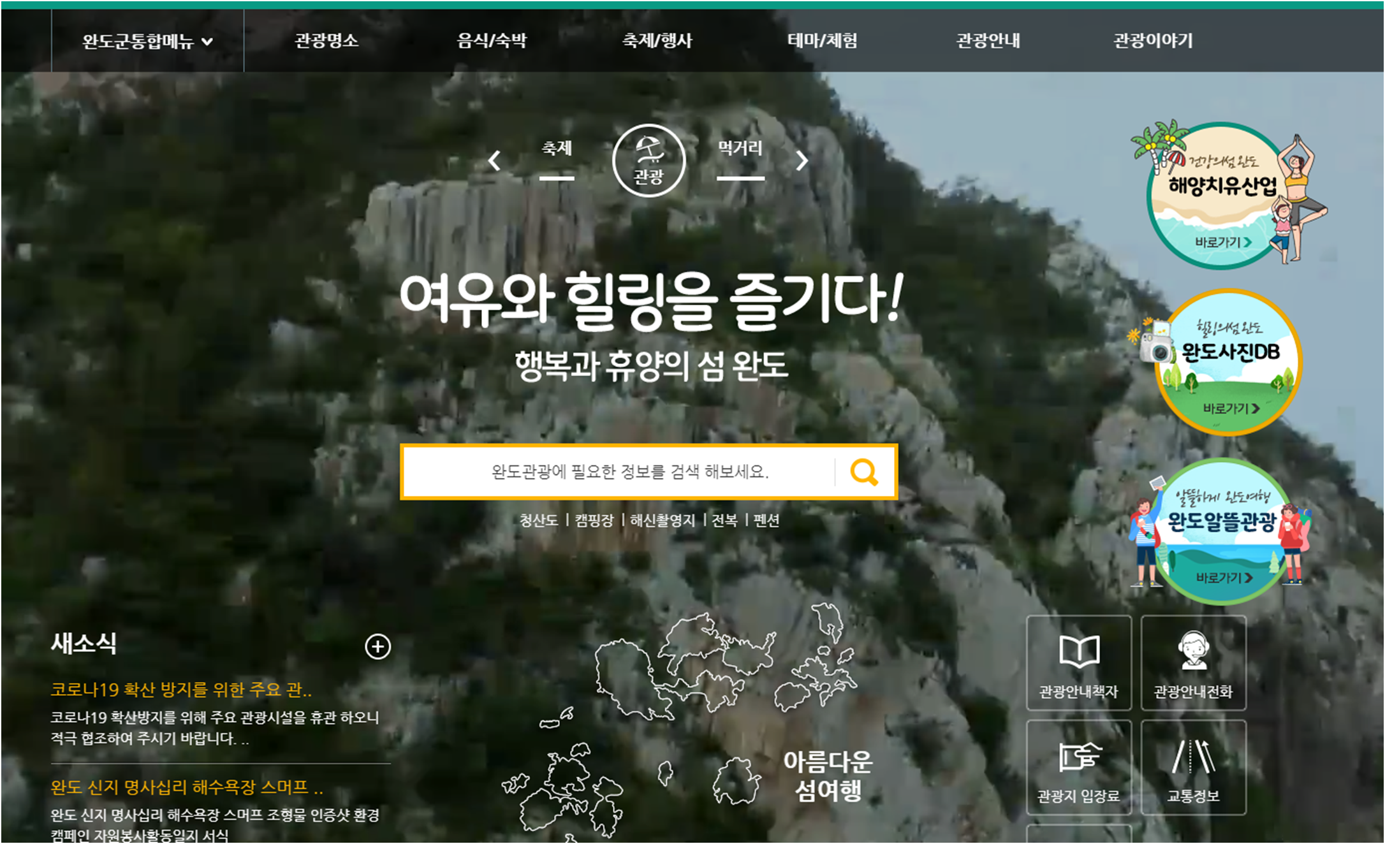The width and height of the screenshot is (1385, 844).
Task: Switch to the 먹거리 category tab
Action: (740, 150)
